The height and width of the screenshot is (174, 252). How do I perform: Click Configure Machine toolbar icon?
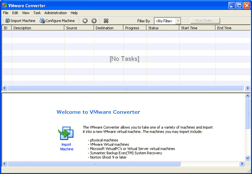pyautogui.click(x=42, y=21)
